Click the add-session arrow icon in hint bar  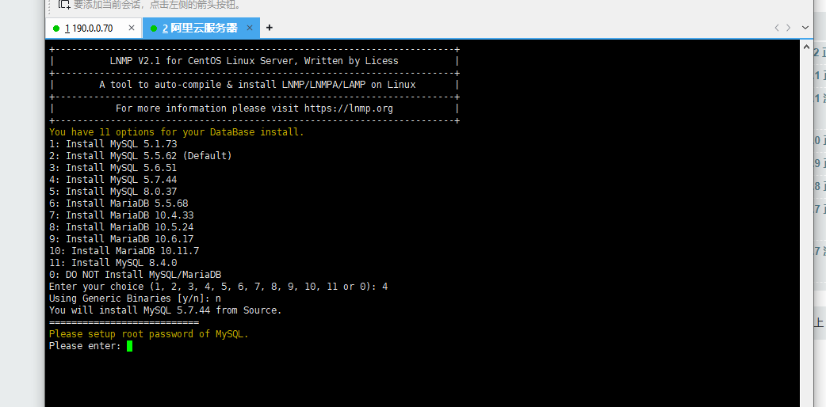(63, 5)
